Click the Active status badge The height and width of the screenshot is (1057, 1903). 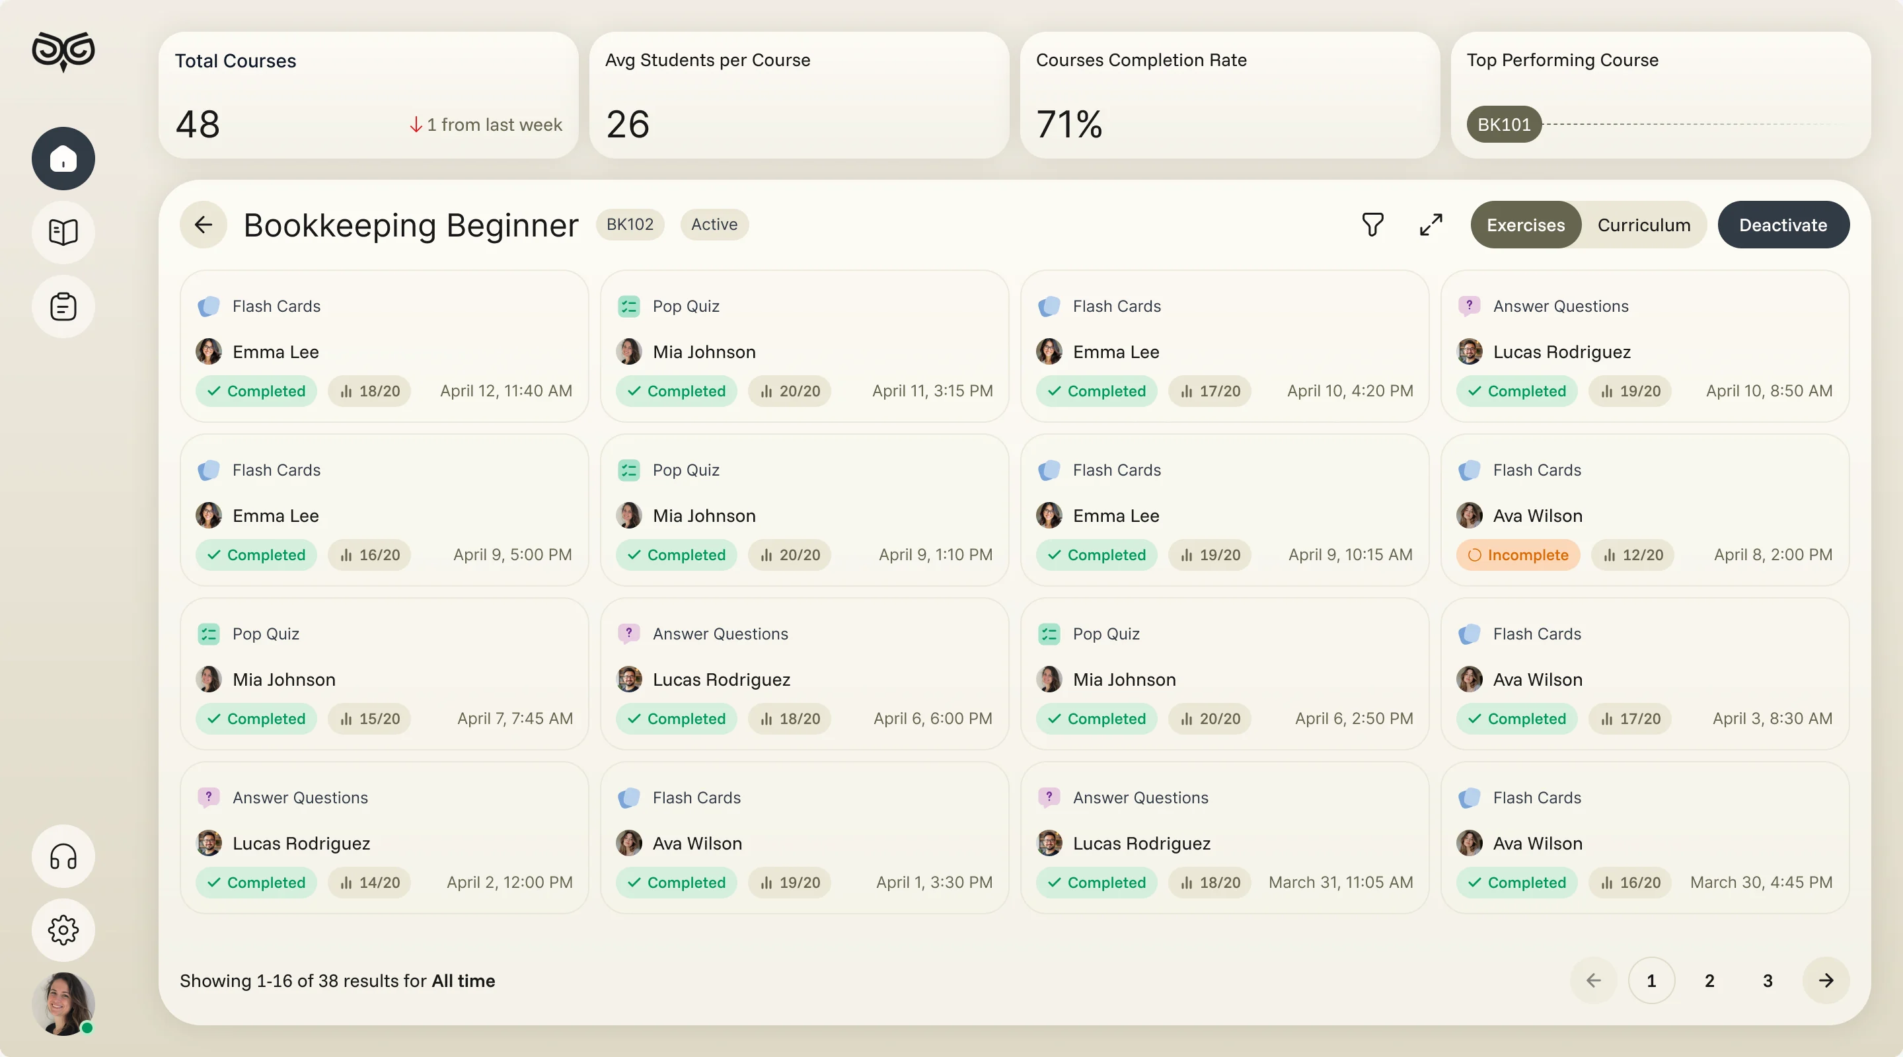pyautogui.click(x=714, y=225)
